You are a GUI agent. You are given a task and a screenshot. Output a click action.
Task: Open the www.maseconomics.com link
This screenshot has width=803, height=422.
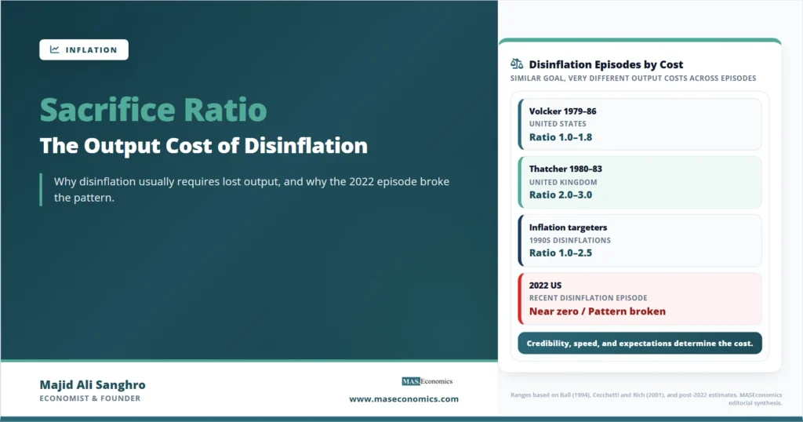[404, 399]
